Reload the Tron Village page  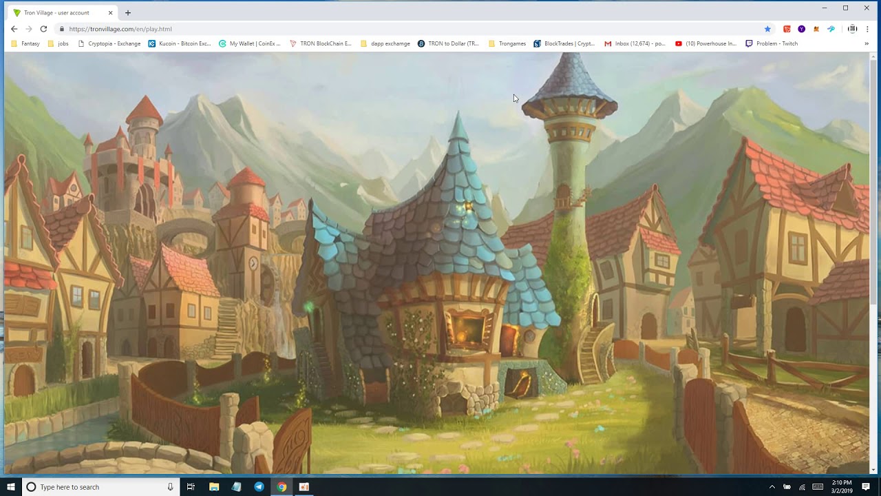[x=43, y=29]
